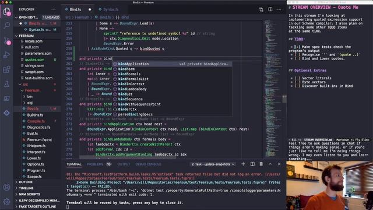Open quotes.scm file
This screenshot has width=373, height=210.
tap(37, 60)
